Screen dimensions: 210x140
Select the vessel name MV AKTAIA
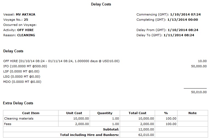coord(25,14)
